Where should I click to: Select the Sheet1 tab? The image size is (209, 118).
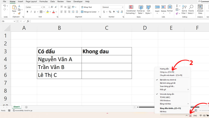pos(16,107)
